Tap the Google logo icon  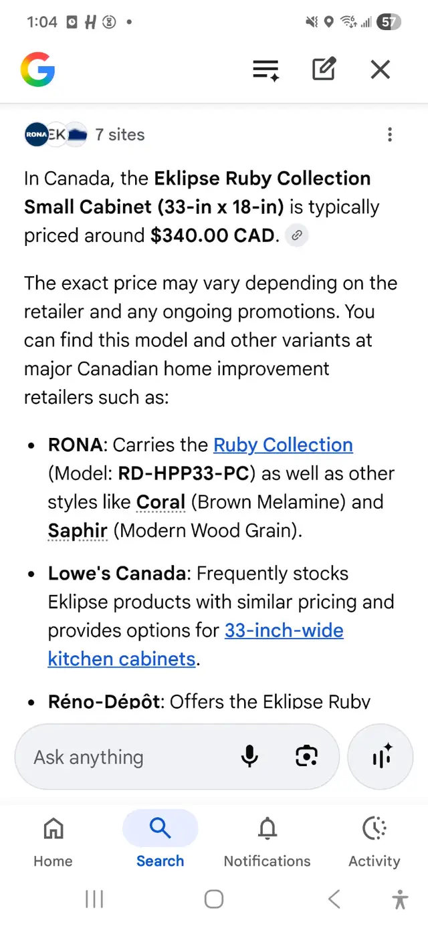[37, 70]
